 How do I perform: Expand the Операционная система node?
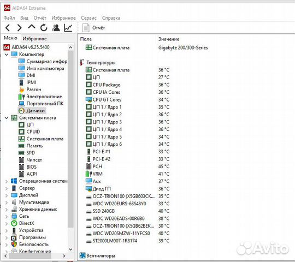(7, 181)
